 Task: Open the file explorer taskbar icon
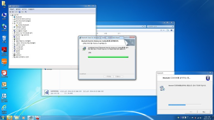tap(17, 118)
